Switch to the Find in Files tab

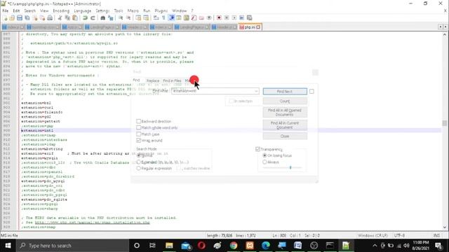click(x=172, y=81)
